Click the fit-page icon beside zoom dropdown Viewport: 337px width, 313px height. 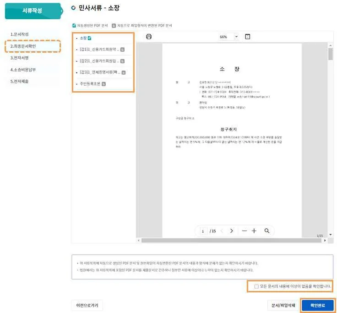pos(247,37)
